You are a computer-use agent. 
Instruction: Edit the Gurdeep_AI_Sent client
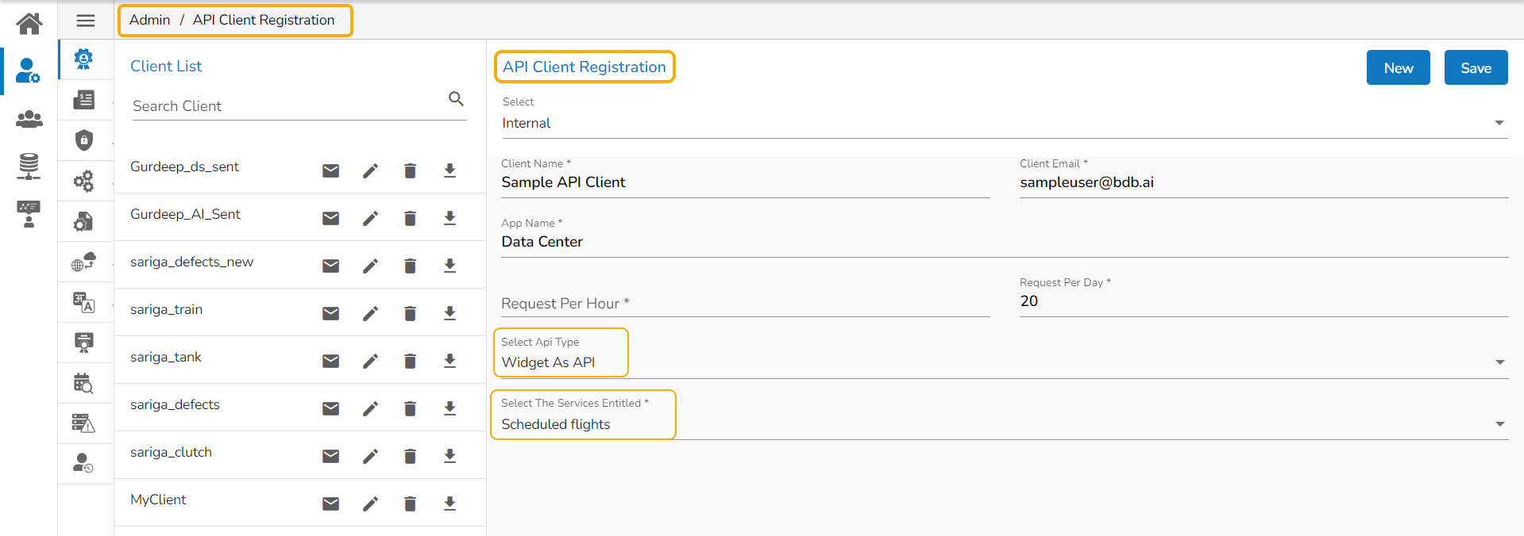(370, 219)
